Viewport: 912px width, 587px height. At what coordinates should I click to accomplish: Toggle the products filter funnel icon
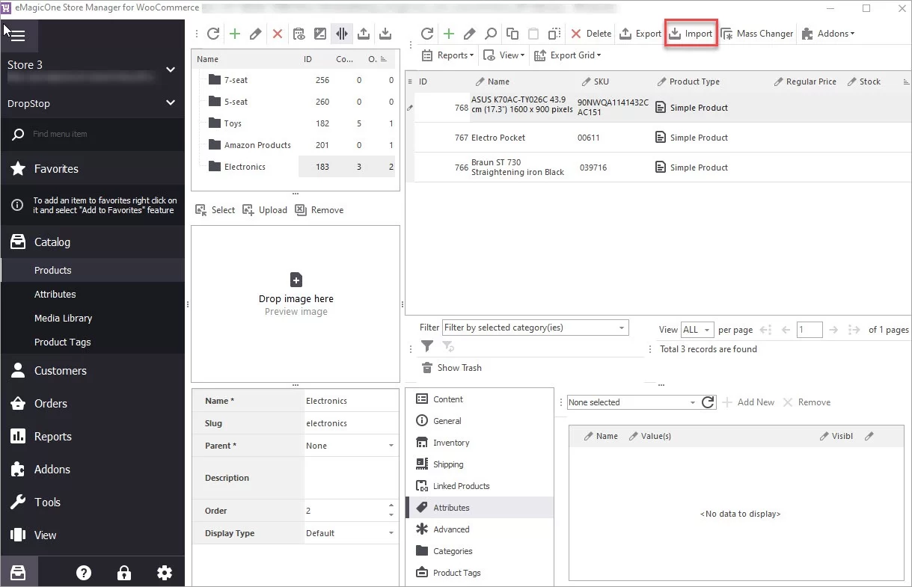point(426,346)
